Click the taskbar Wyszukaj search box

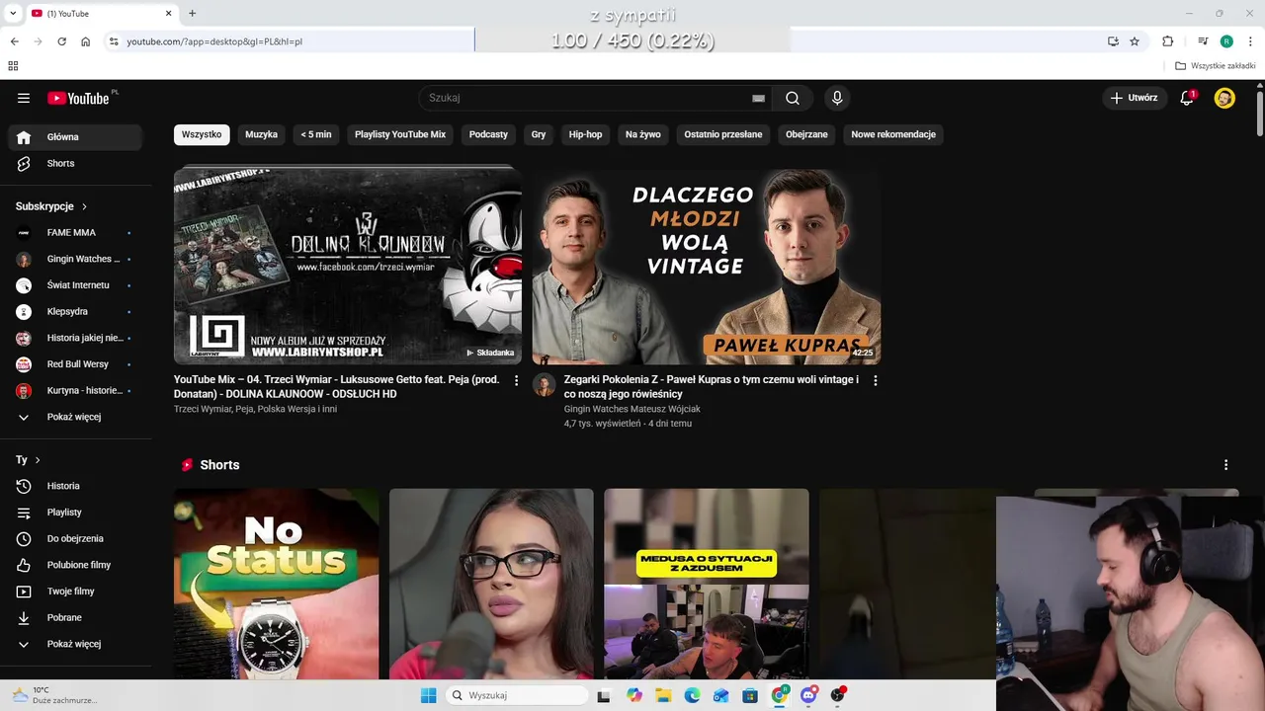tap(517, 695)
